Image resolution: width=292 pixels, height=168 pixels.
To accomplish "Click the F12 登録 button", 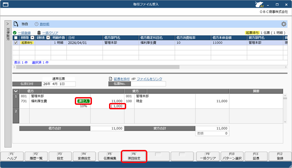I will [280, 156].
